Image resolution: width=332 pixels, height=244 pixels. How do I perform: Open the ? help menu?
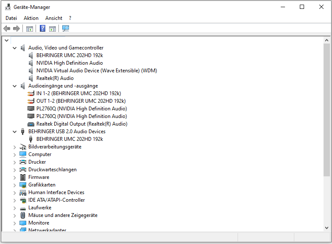[70, 18]
